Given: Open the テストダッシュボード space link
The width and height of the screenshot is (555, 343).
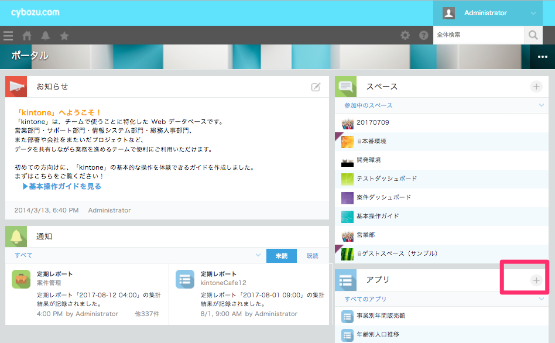Looking at the screenshot, I should pos(387,179).
